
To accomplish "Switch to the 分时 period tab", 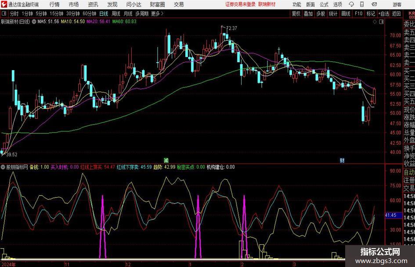I will (14, 14).
